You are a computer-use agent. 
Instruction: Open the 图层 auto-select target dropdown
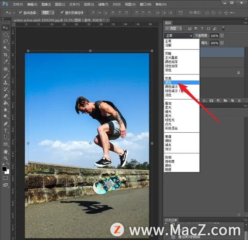click(48, 13)
